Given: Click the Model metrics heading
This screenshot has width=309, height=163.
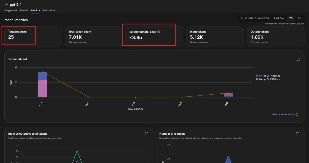Looking at the screenshot, I should point(16,20).
